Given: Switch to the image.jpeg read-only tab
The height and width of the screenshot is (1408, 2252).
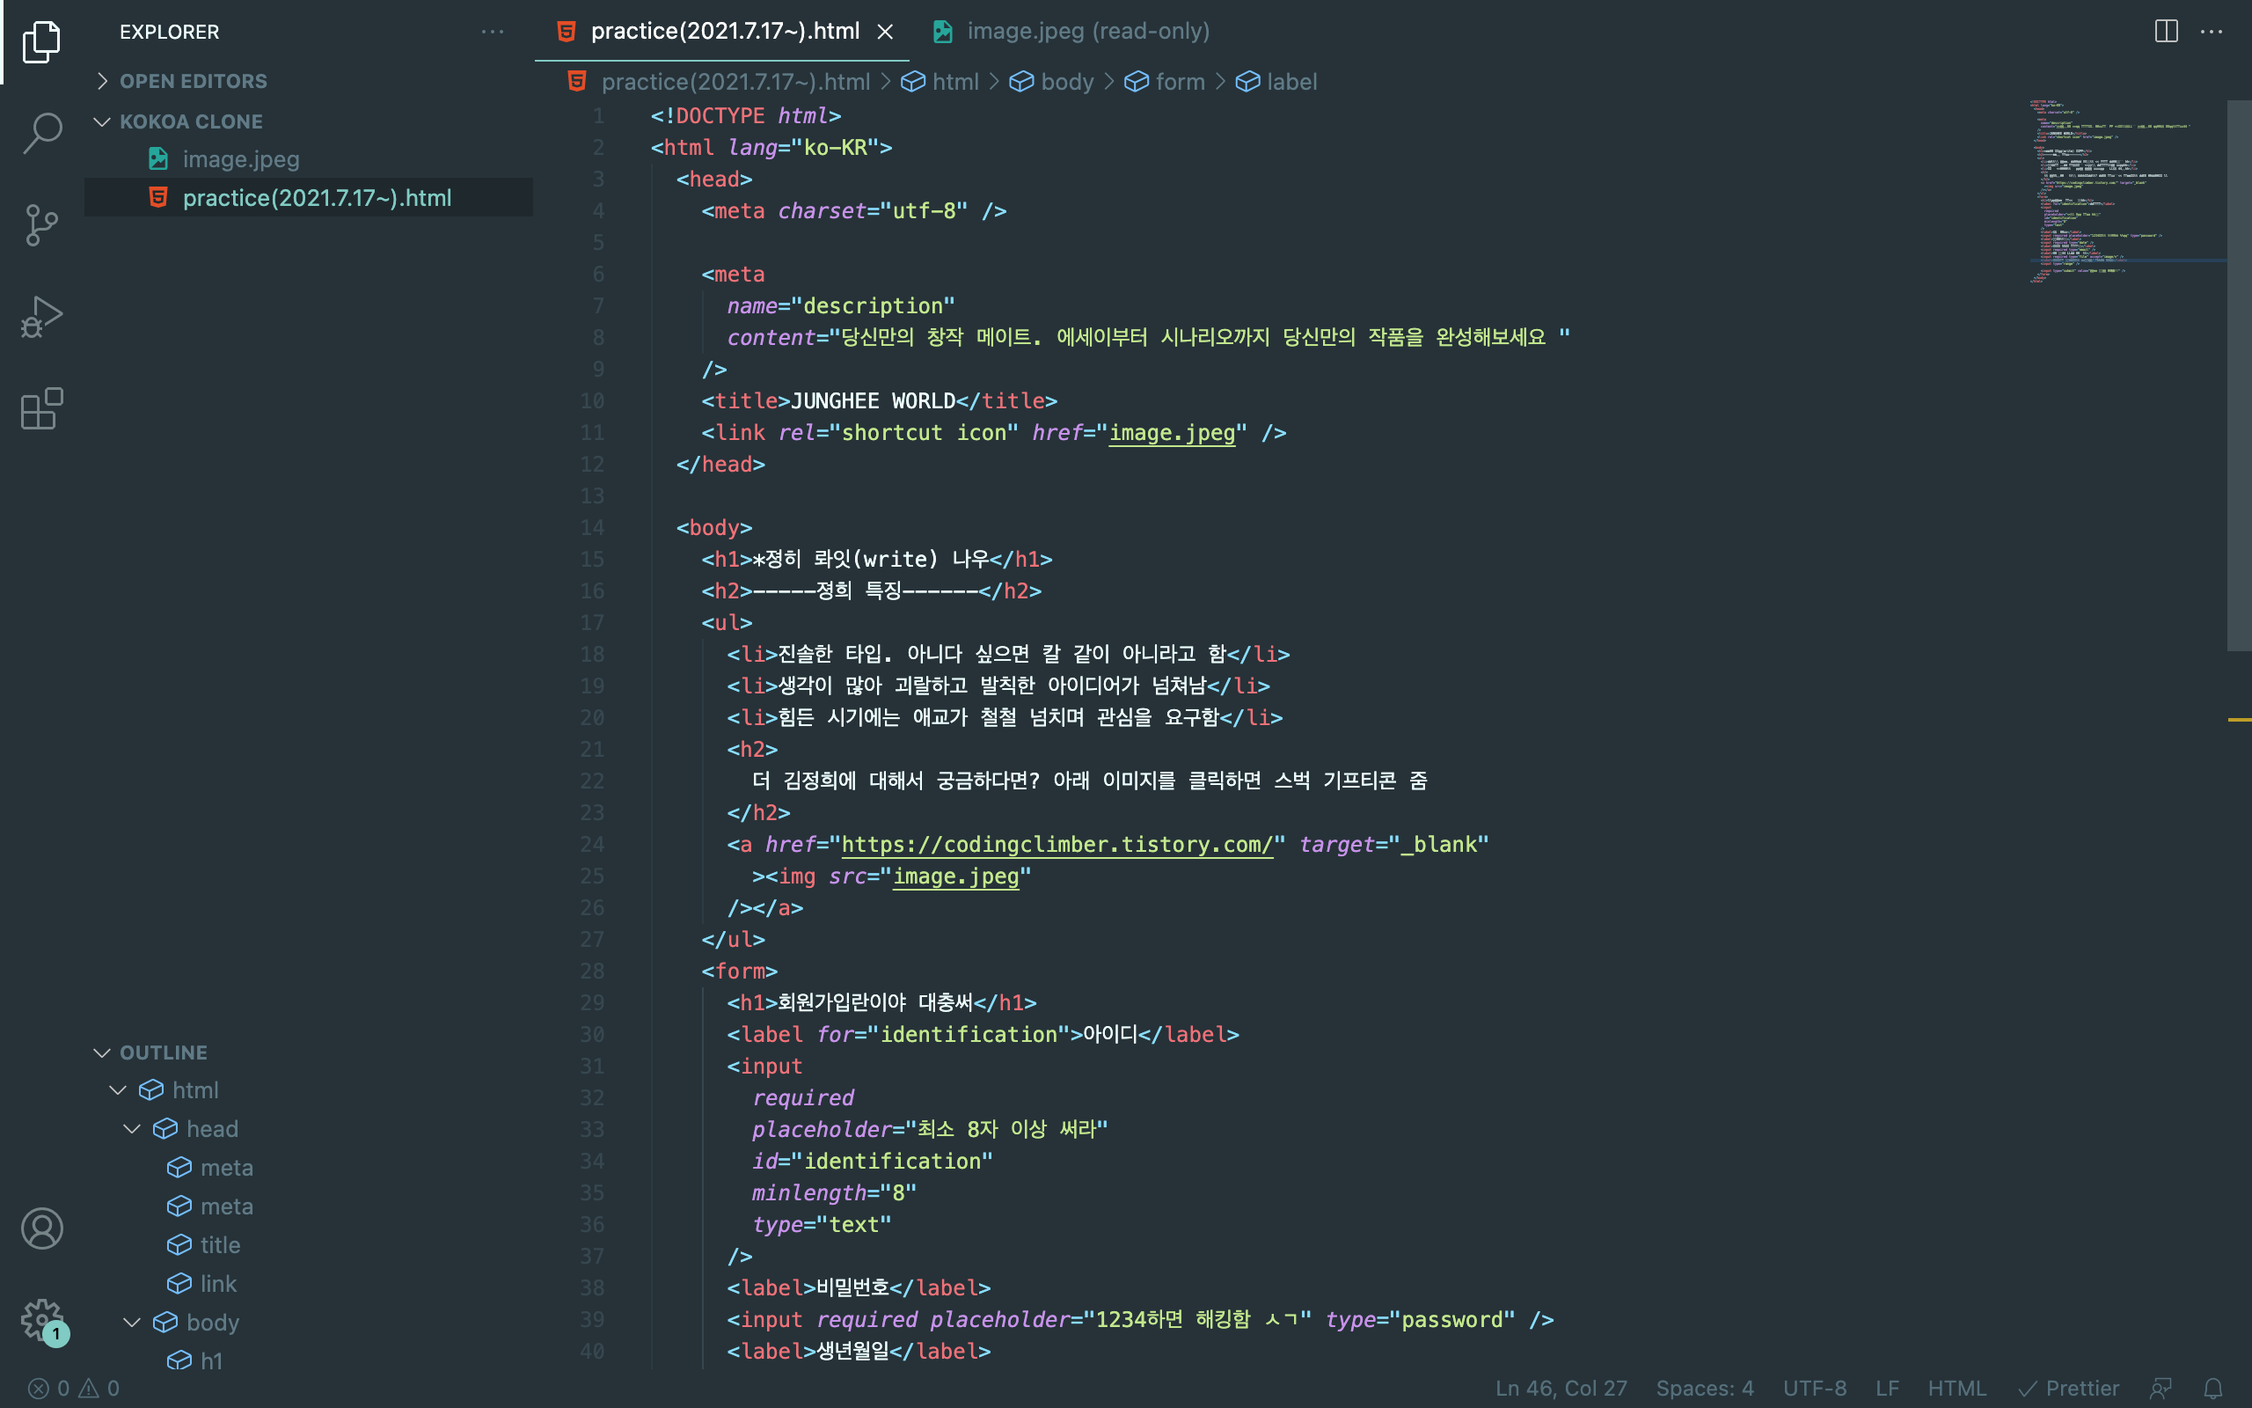Looking at the screenshot, I should [1087, 32].
